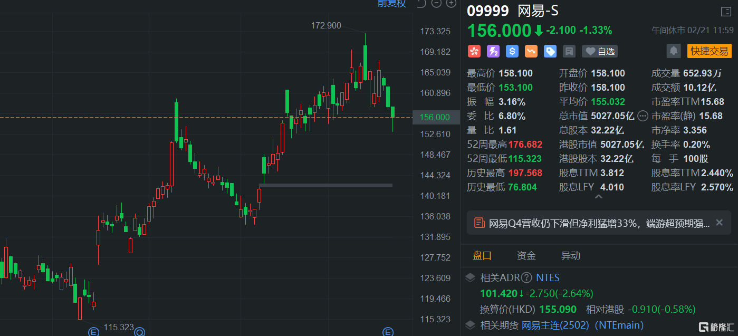The image size is (738, 336).
Task: Click the 股息率LFY value 2.570%
Action: 717,187
